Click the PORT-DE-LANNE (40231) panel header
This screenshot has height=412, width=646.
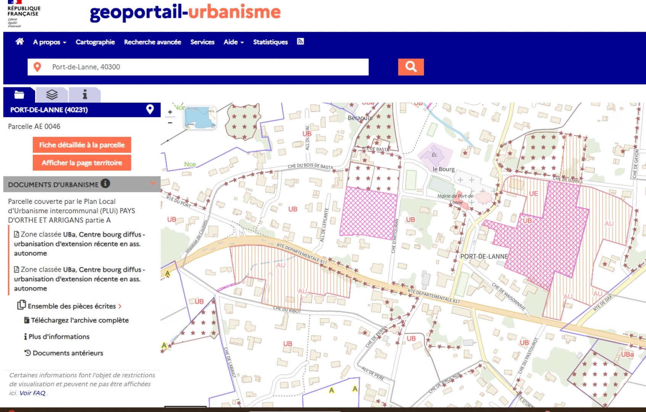tap(82, 110)
